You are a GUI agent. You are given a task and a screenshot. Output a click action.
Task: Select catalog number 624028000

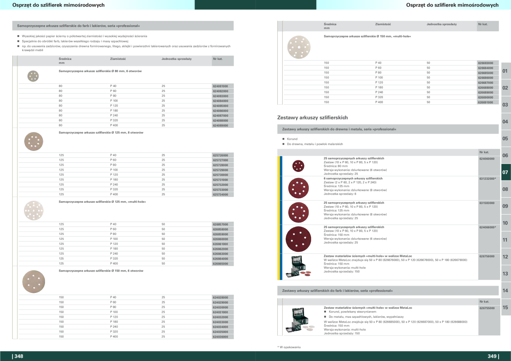[x=220, y=298]
